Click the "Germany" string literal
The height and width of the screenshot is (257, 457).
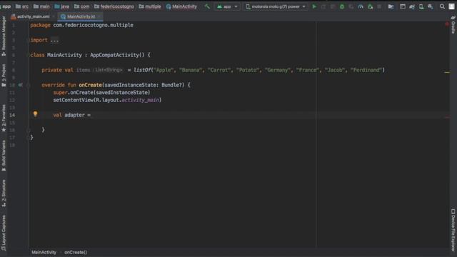278,70
